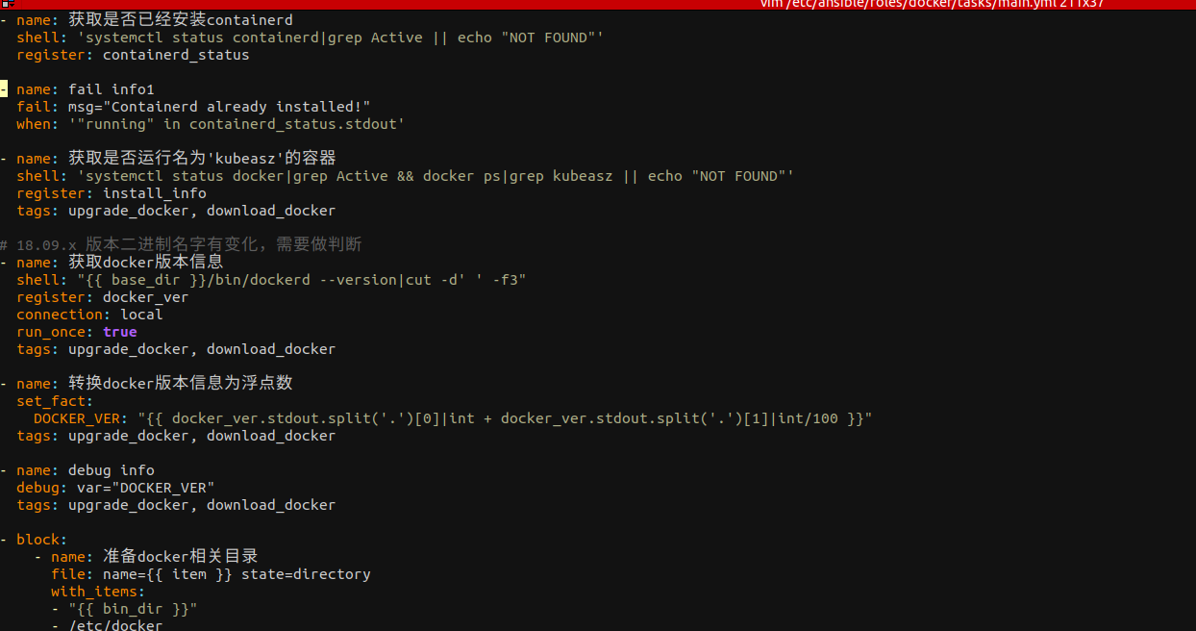This screenshot has height=631, width=1196.
Task: Click the '18.09.x' comment line
Action: [183, 245]
